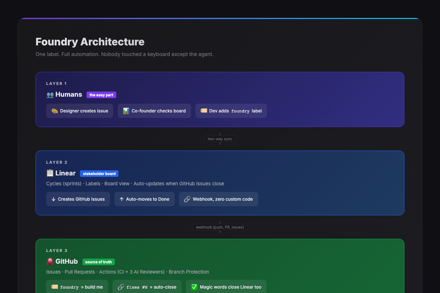Click the link icon on Webhook, zero custom code
The image size is (440, 293).
click(x=187, y=199)
